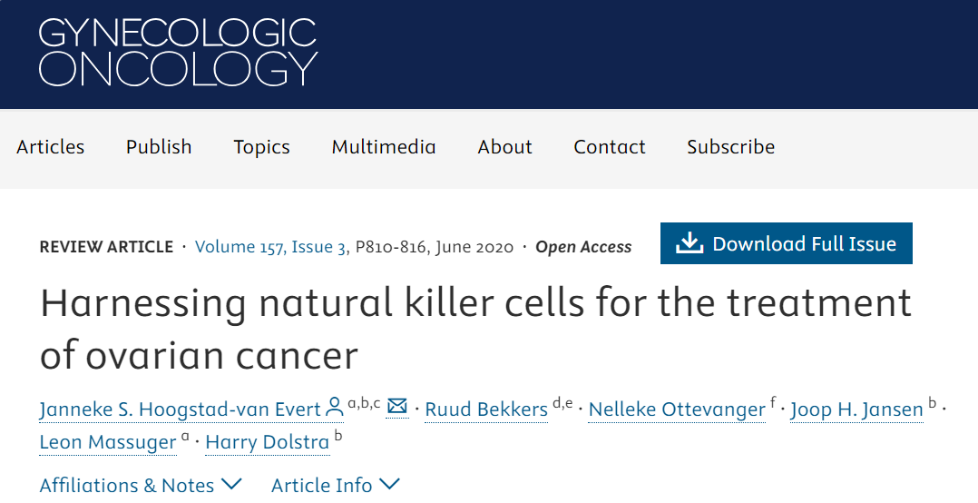Select Subscribe in the navigation bar
The height and width of the screenshot is (503, 978).
730,147
